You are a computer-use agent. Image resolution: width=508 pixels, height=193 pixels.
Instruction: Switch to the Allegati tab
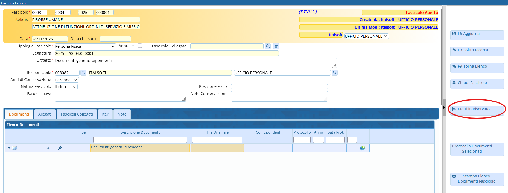(x=45, y=114)
